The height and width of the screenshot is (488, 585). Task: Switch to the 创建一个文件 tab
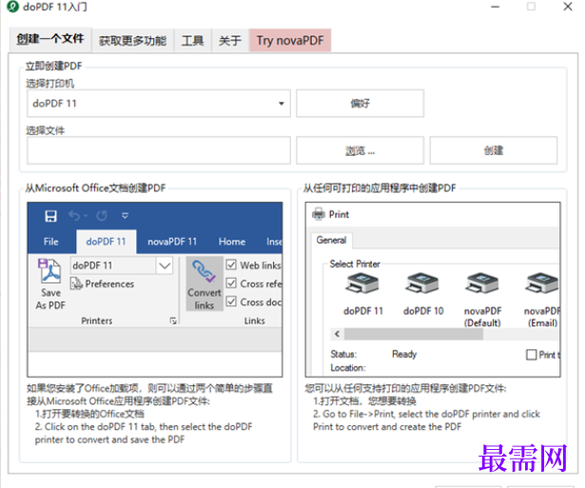(50, 39)
